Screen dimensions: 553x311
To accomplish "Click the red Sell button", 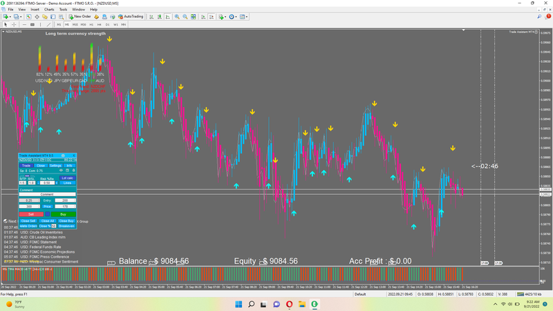I will (x=30, y=214).
